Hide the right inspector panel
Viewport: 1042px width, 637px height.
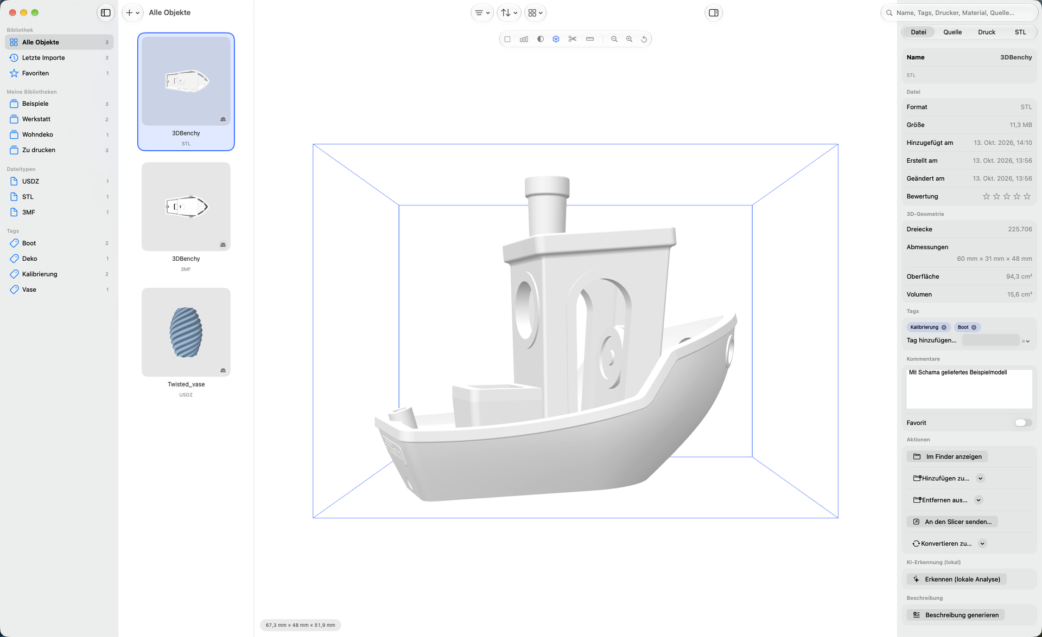pyautogui.click(x=714, y=12)
